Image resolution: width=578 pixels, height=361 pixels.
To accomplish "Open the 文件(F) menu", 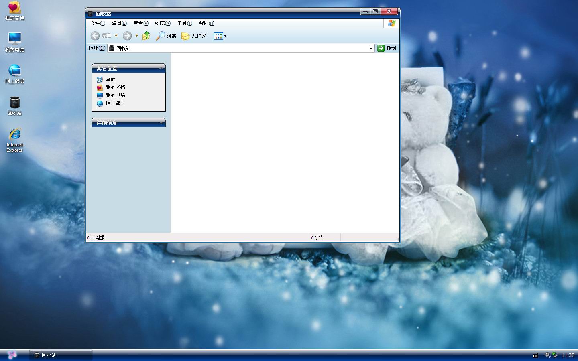I will click(98, 23).
